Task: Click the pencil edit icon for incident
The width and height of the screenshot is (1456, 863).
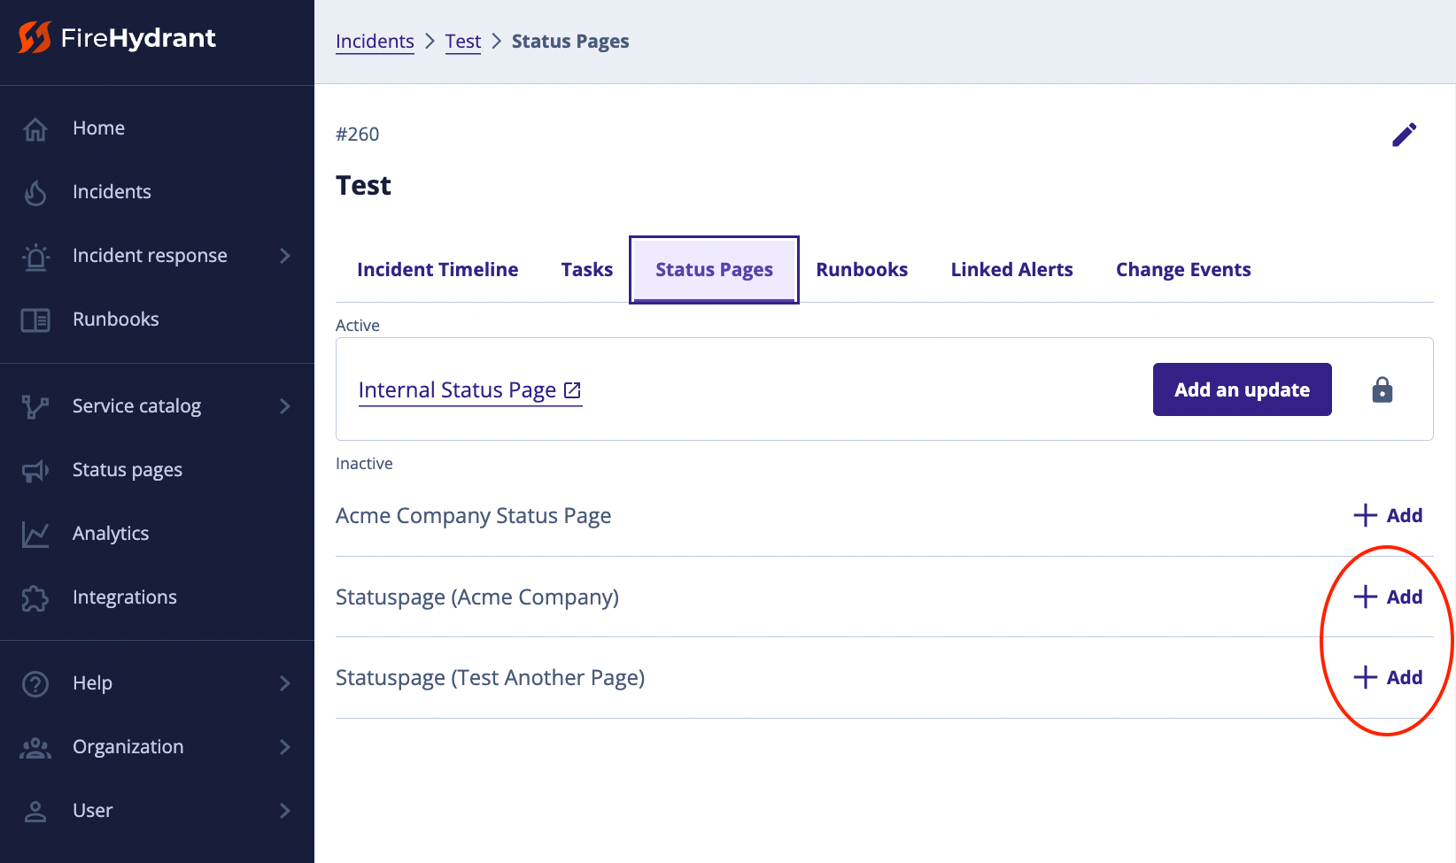Action: 1404,135
